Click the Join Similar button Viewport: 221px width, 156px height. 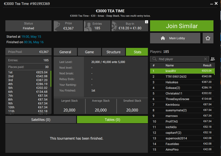click(182, 26)
